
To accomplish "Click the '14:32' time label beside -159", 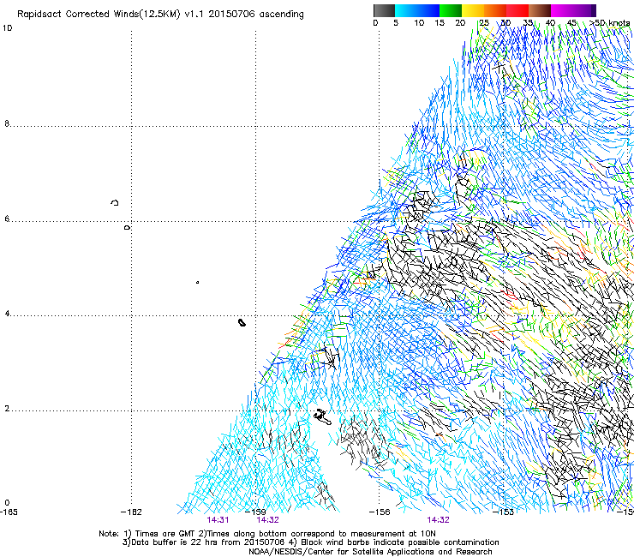I will point(267,520).
